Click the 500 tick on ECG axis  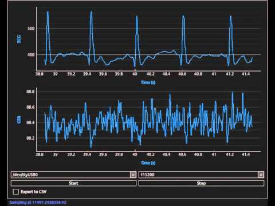pyautogui.click(x=31, y=29)
